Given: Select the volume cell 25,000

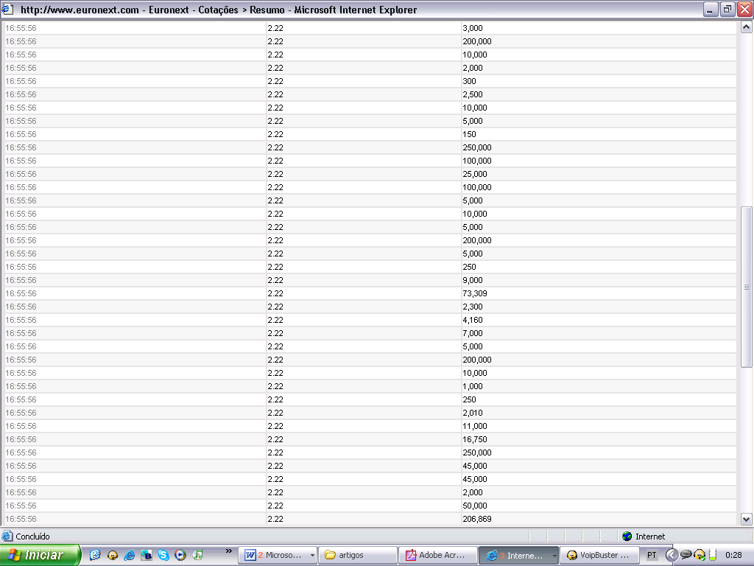Looking at the screenshot, I should 475,174.
